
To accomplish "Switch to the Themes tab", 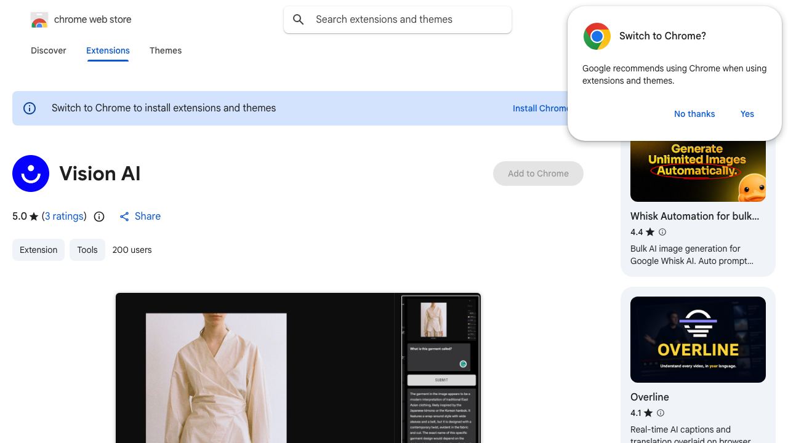I will [x=166, y=50].
